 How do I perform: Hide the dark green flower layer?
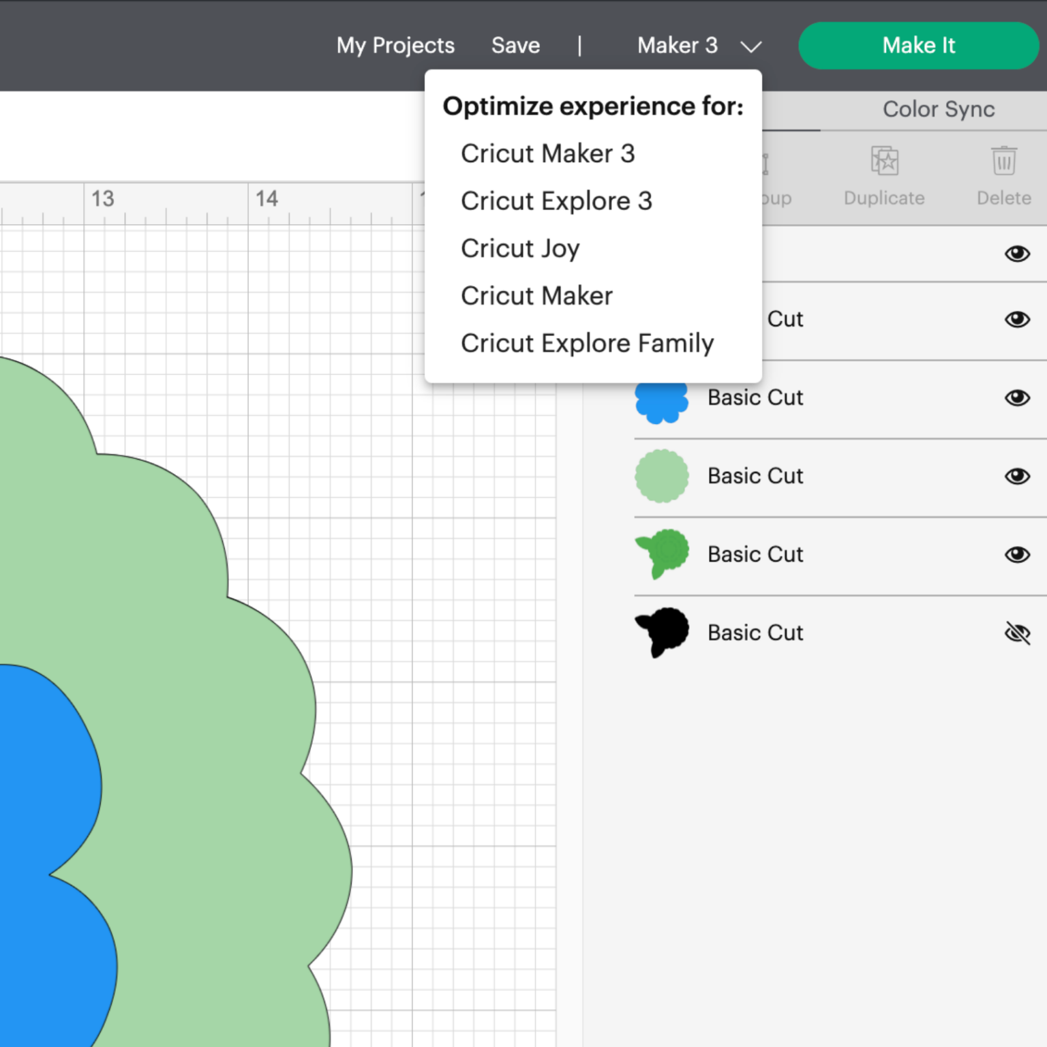(x=1017, y=554)
